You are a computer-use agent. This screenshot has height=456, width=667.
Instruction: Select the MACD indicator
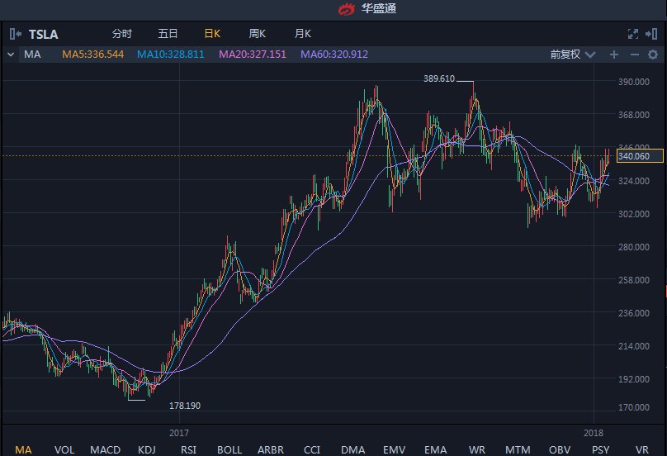click(105, 449)
